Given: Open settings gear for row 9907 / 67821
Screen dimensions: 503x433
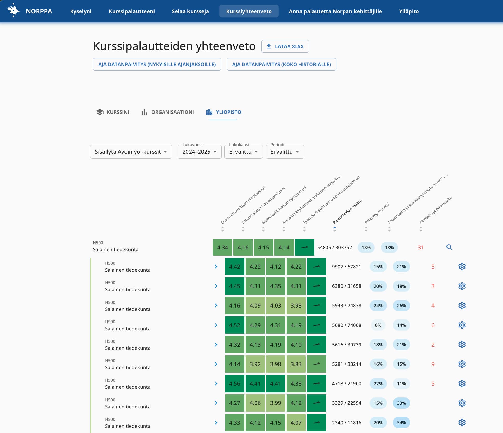Looking at the screenshot, I should click(462, 267).
